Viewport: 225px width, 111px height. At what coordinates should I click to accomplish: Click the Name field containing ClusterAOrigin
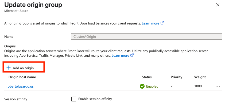pos(146,36)
